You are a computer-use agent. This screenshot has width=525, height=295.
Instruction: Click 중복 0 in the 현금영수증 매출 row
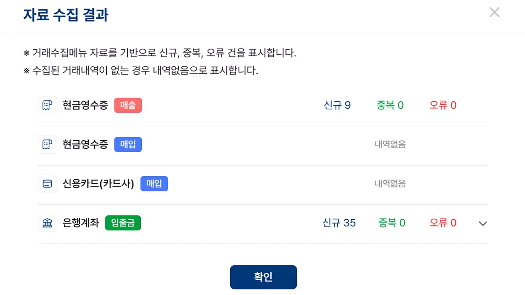pyautogui.click(x=390, y=105)
